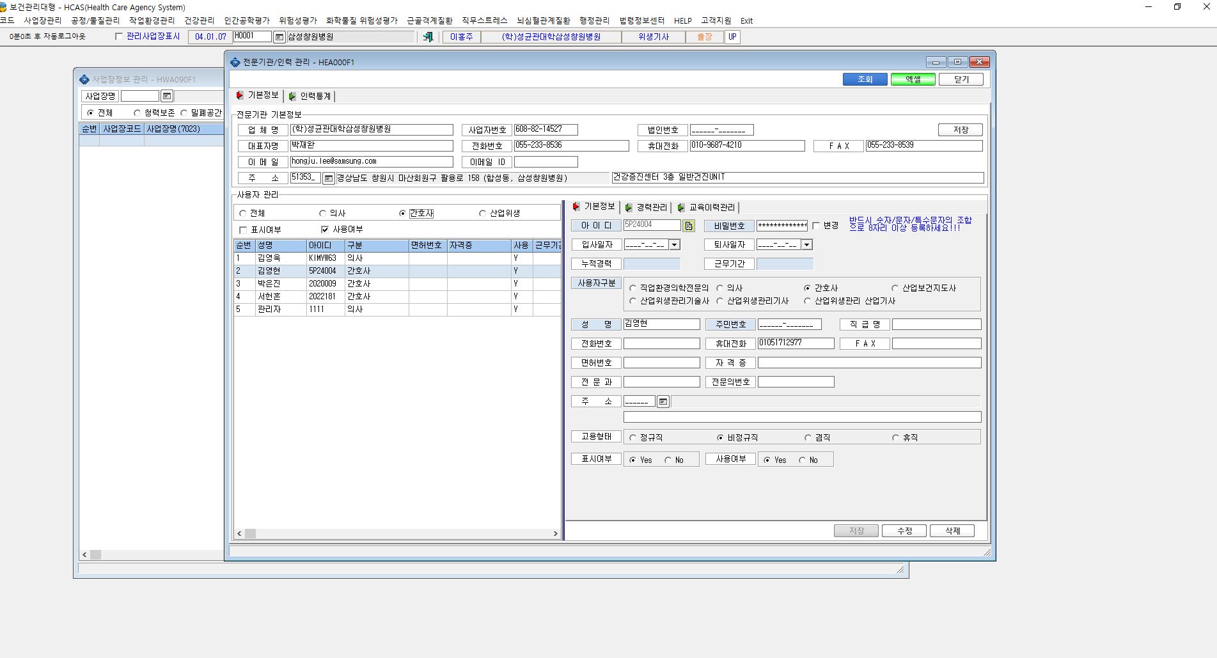Click the 교육이력관리 tab flag icon

pyautogui.click(x=681, y=208)
